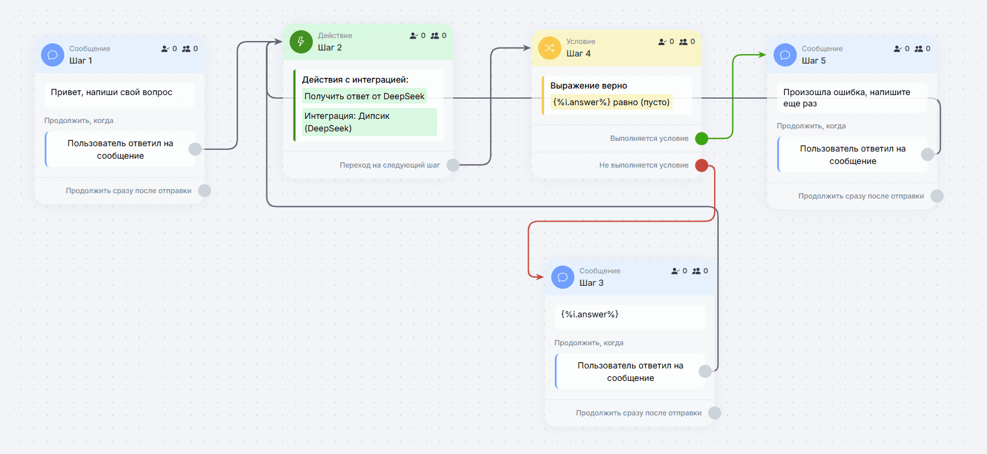This screenshot has height=454, width=987.
Task: Click the group users counter icon in Шаг 4
Action: pyautogui.click(x=683, y=42)
